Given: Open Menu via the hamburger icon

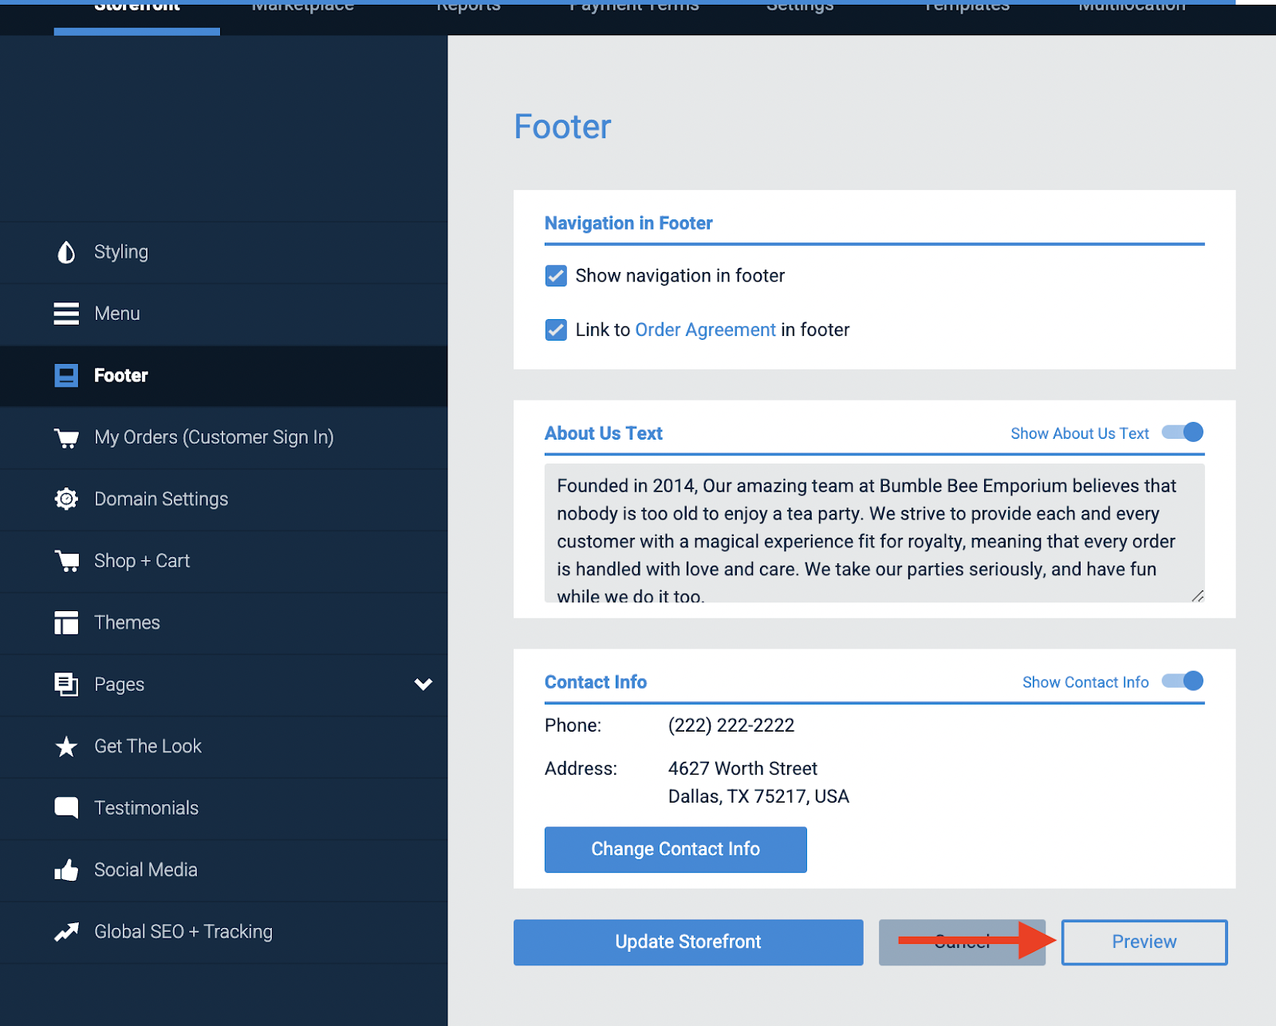Looking at the screenshot, I should (67, 314).
